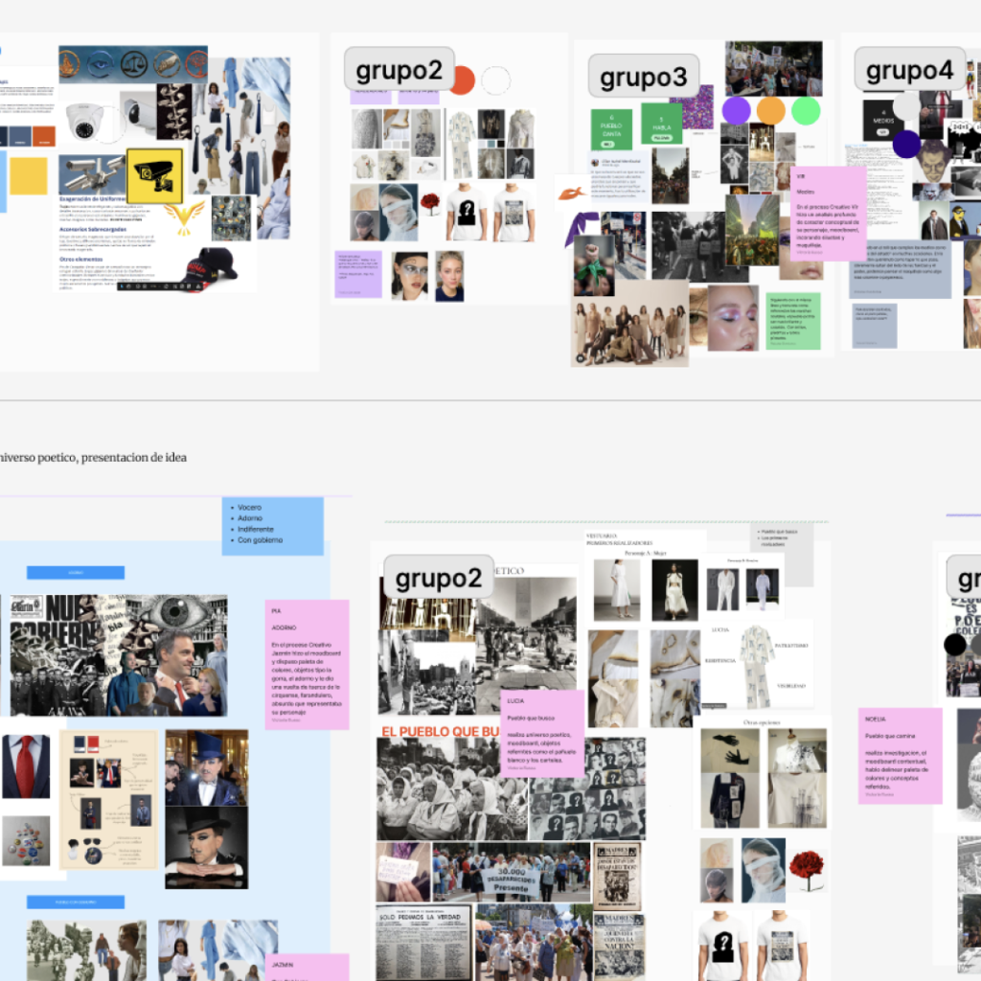Select the grupo4 label
This screenshot has height=981, width=981.
pyautogui.click(x=909, y=69)
